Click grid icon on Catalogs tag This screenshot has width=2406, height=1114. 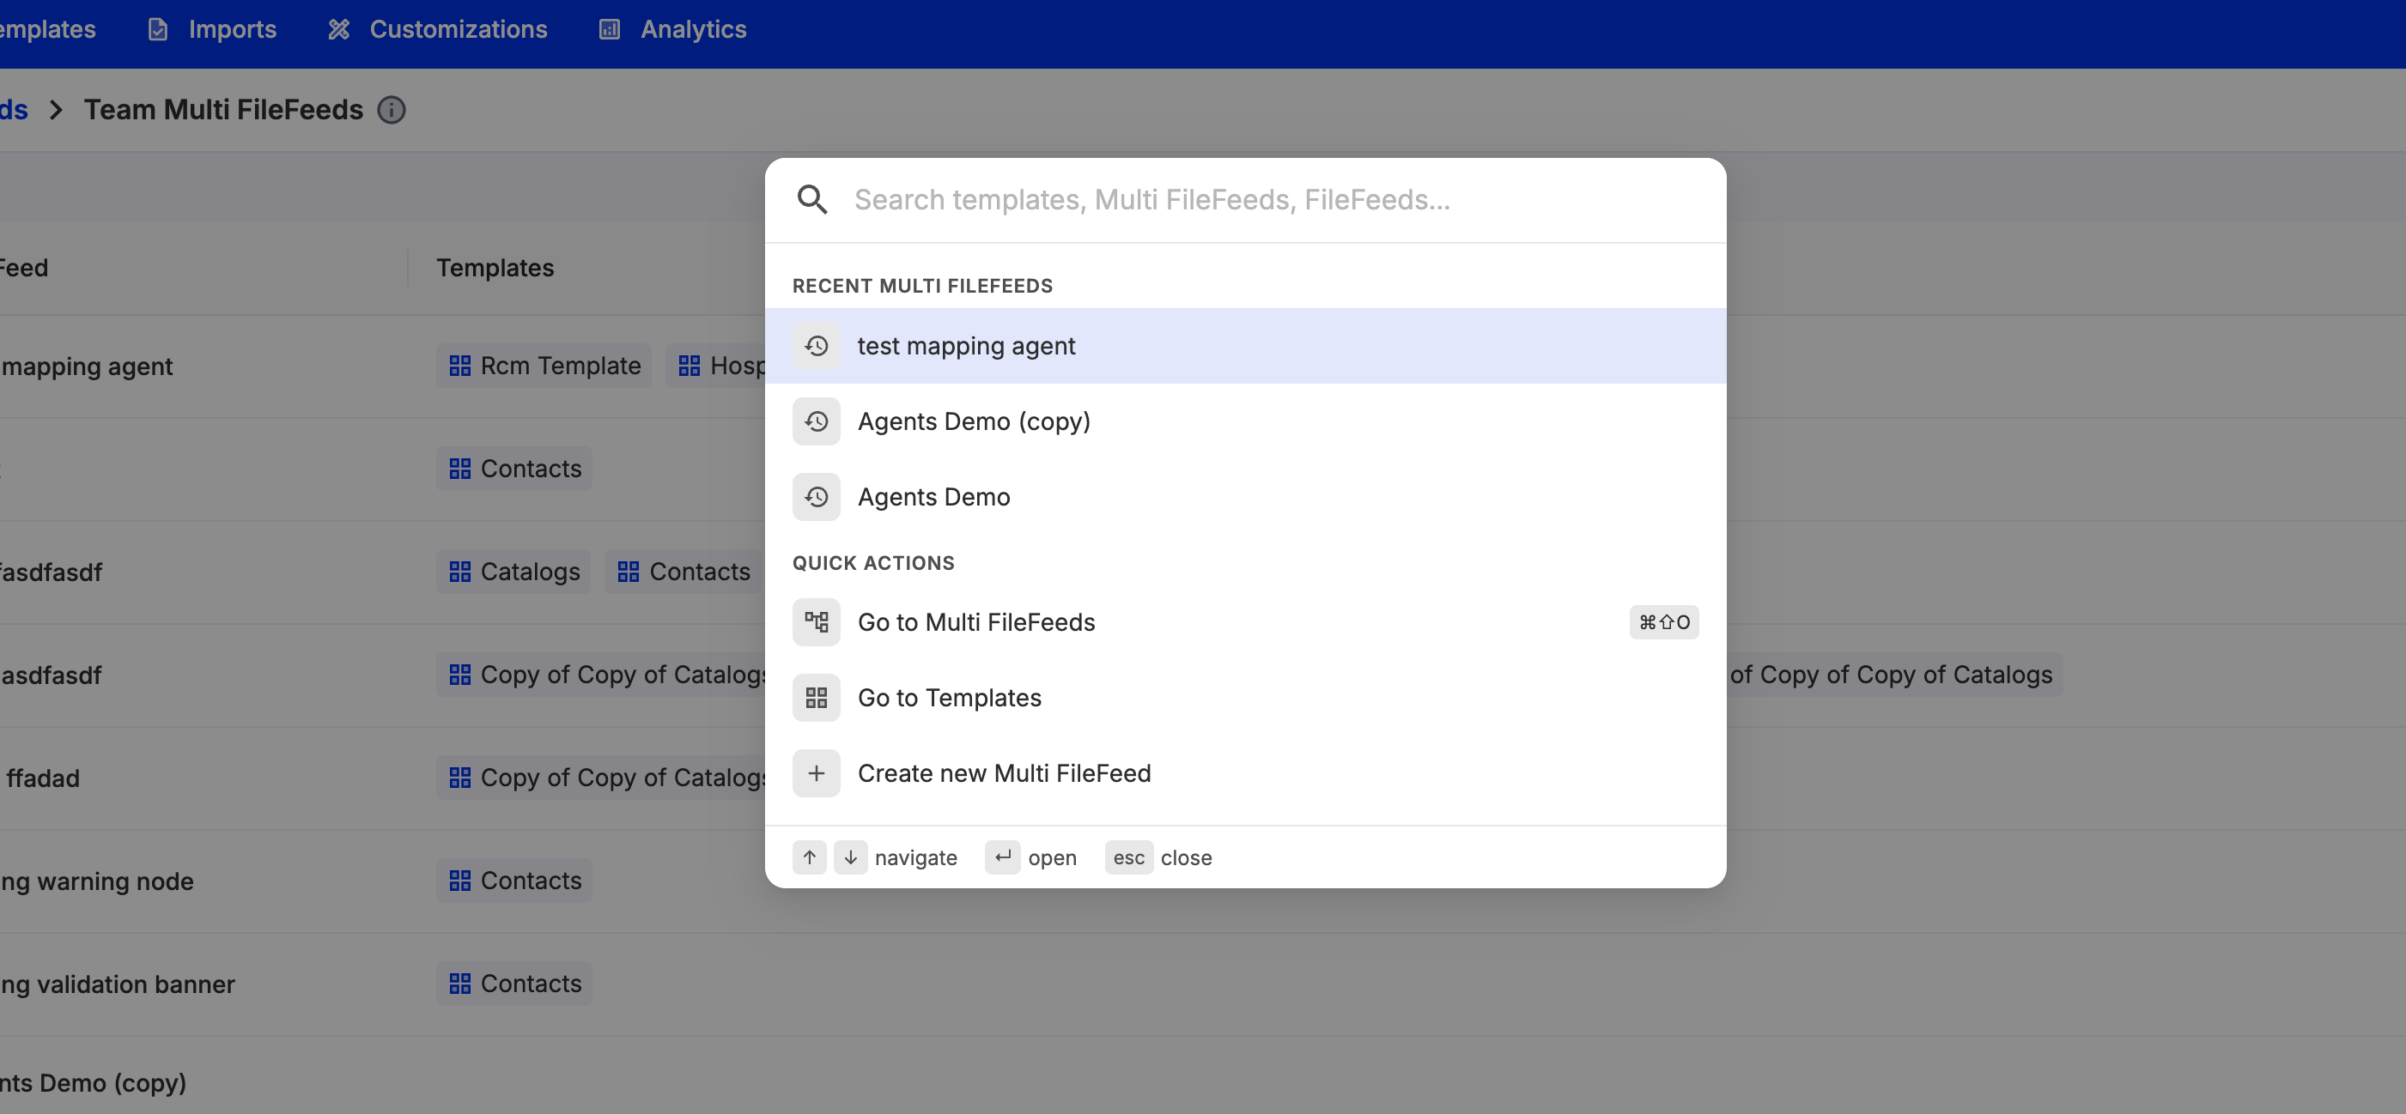(x=459, y=571)
